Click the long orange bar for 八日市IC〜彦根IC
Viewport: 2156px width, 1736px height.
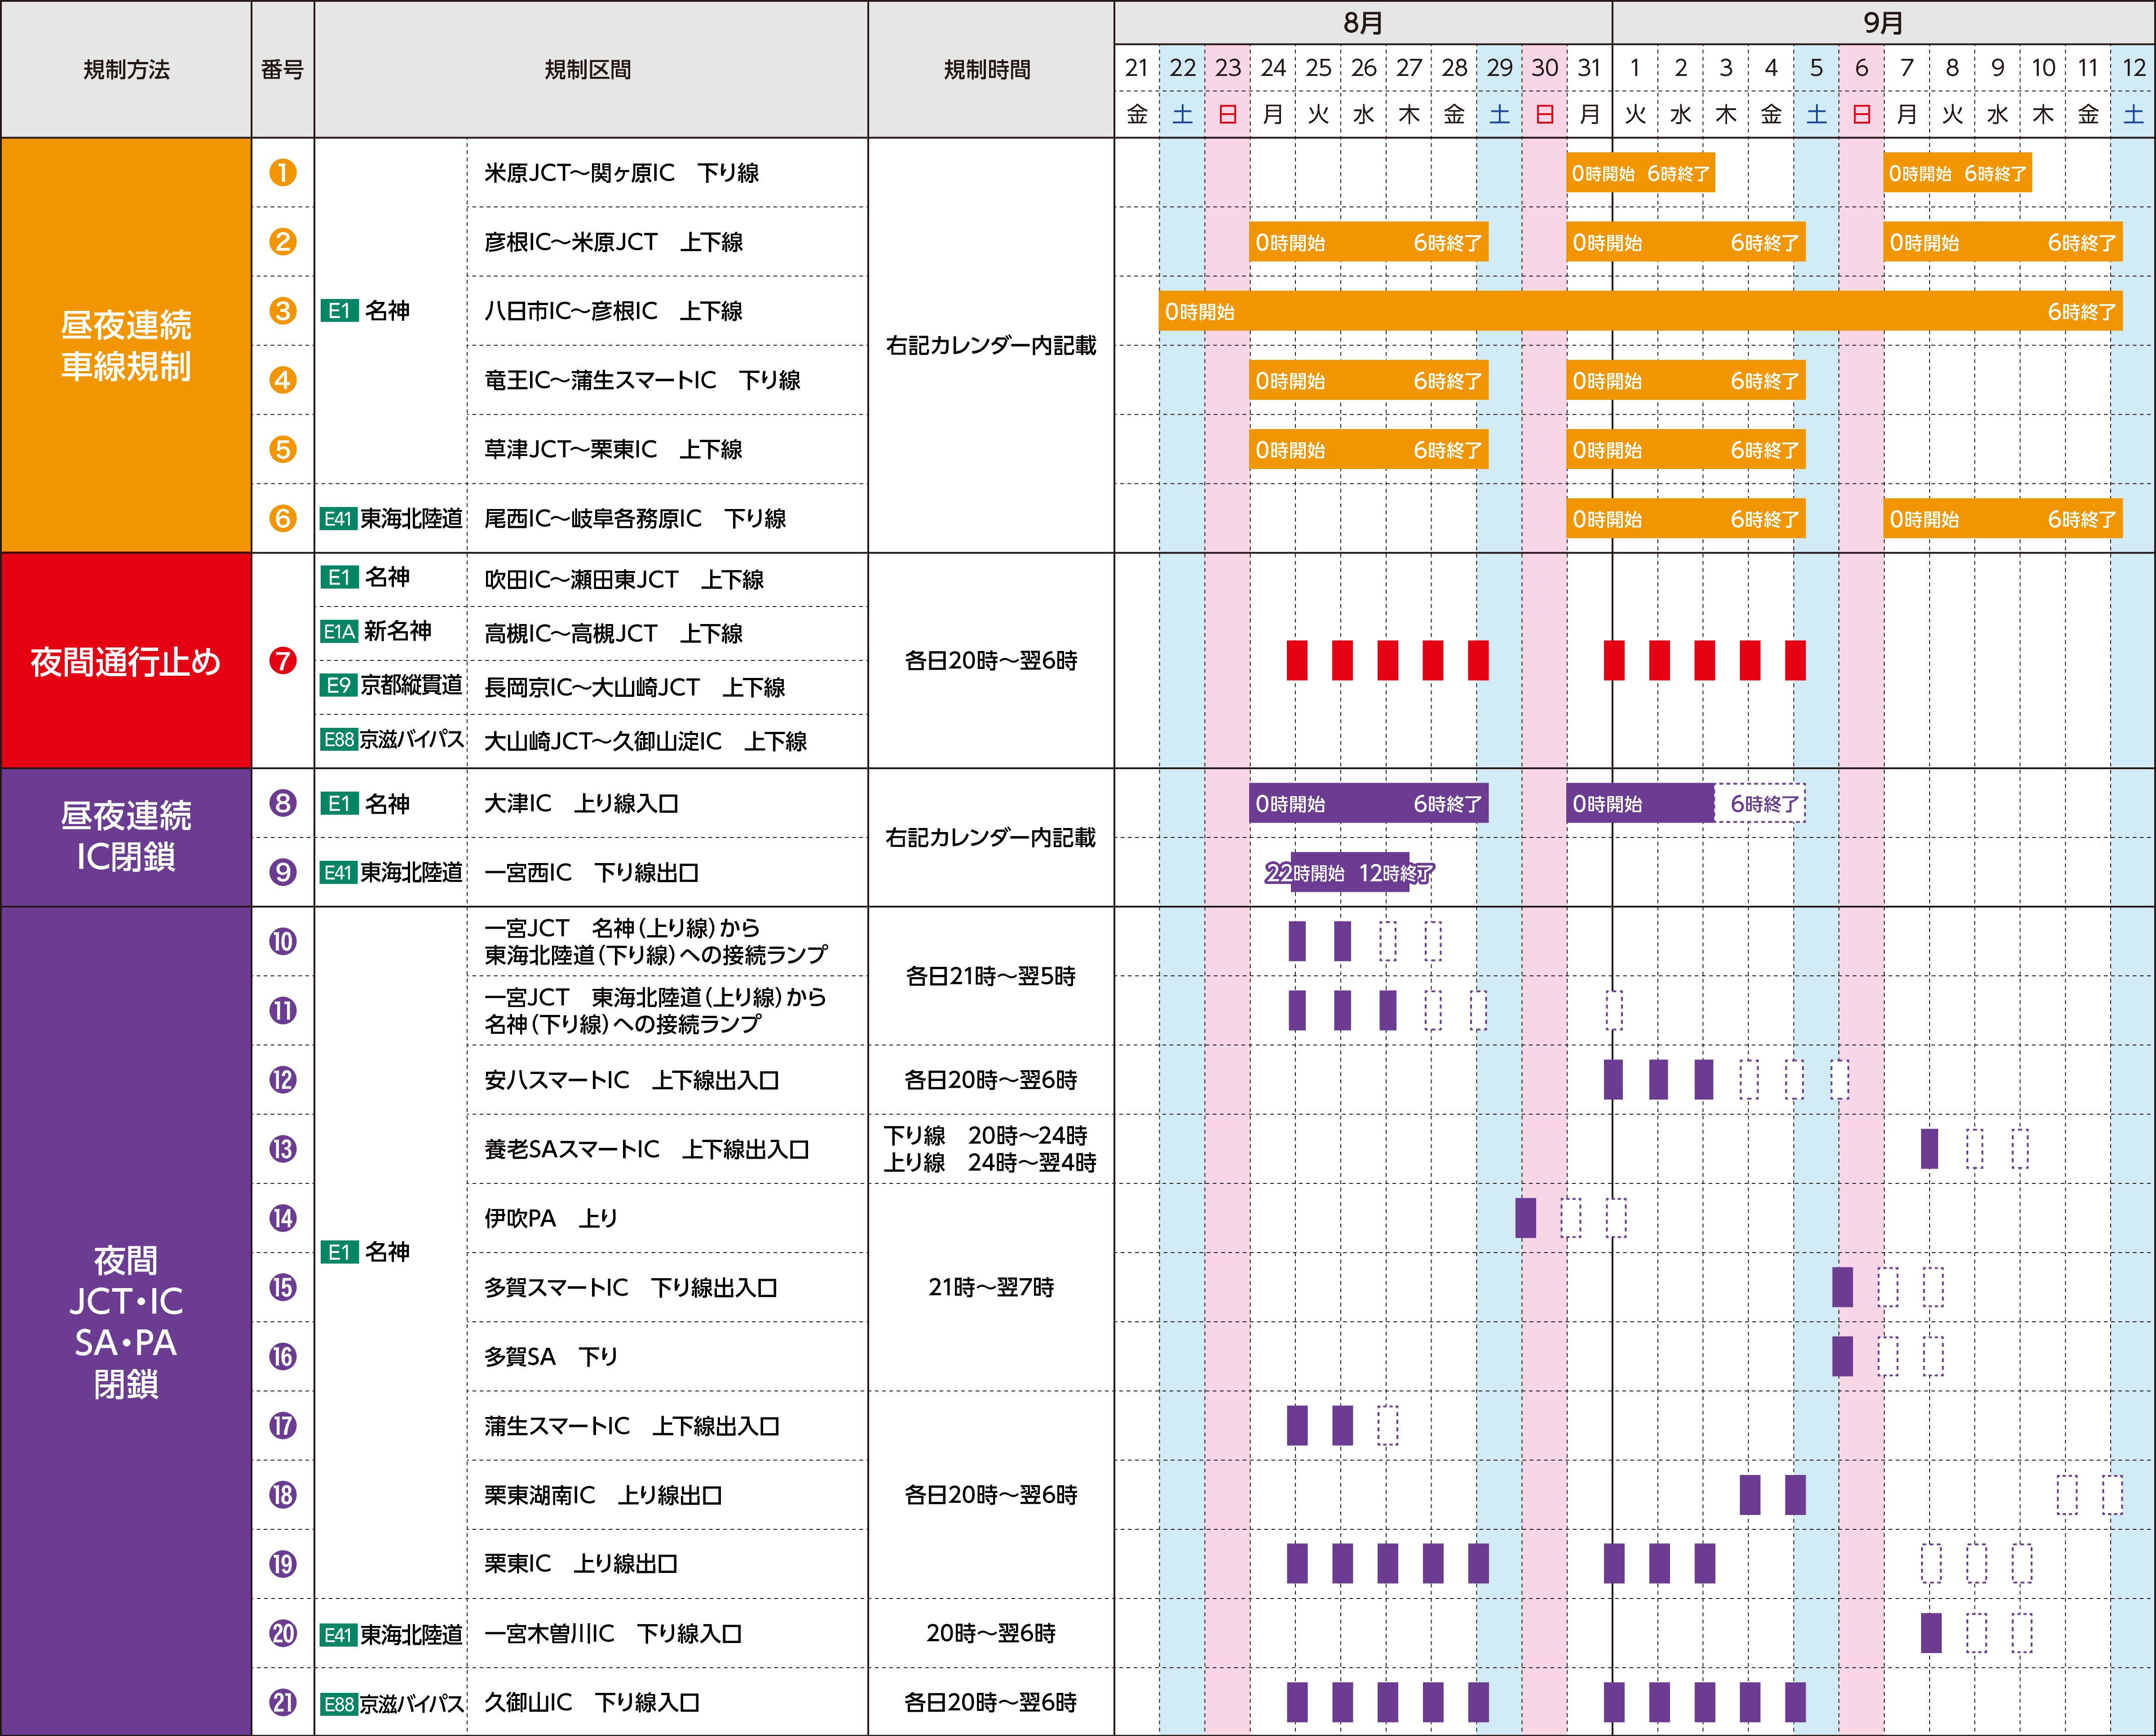1640,311
